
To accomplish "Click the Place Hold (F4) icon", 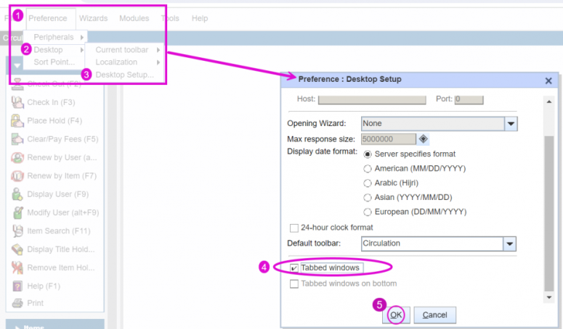I will coord(17,121).
